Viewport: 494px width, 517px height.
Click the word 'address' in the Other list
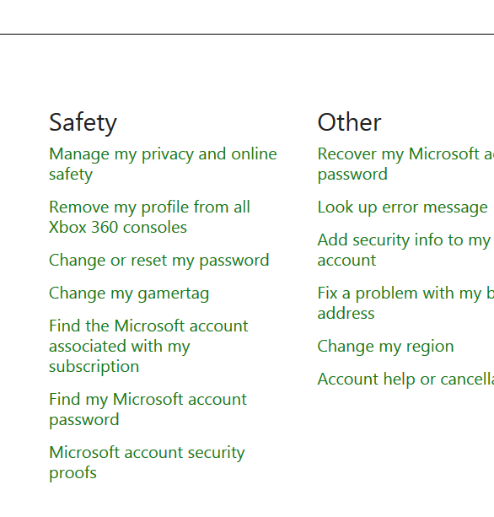coord(346,313)
